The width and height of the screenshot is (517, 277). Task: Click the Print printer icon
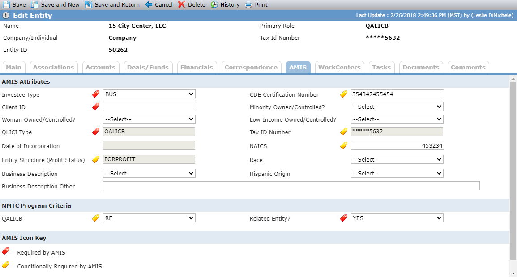[248, 4]
